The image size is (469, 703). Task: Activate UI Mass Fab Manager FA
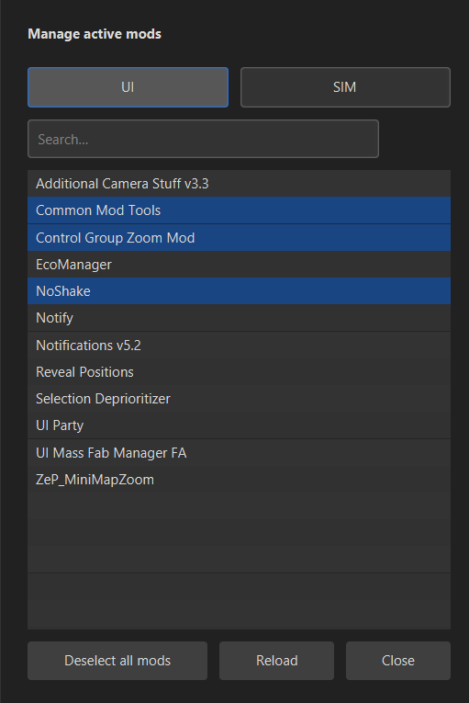click(240, 453)
